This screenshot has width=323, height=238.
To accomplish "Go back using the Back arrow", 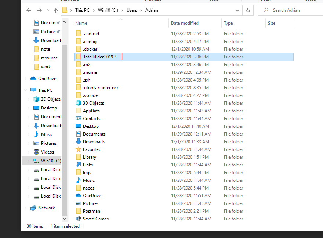I will tap(29, 10).
